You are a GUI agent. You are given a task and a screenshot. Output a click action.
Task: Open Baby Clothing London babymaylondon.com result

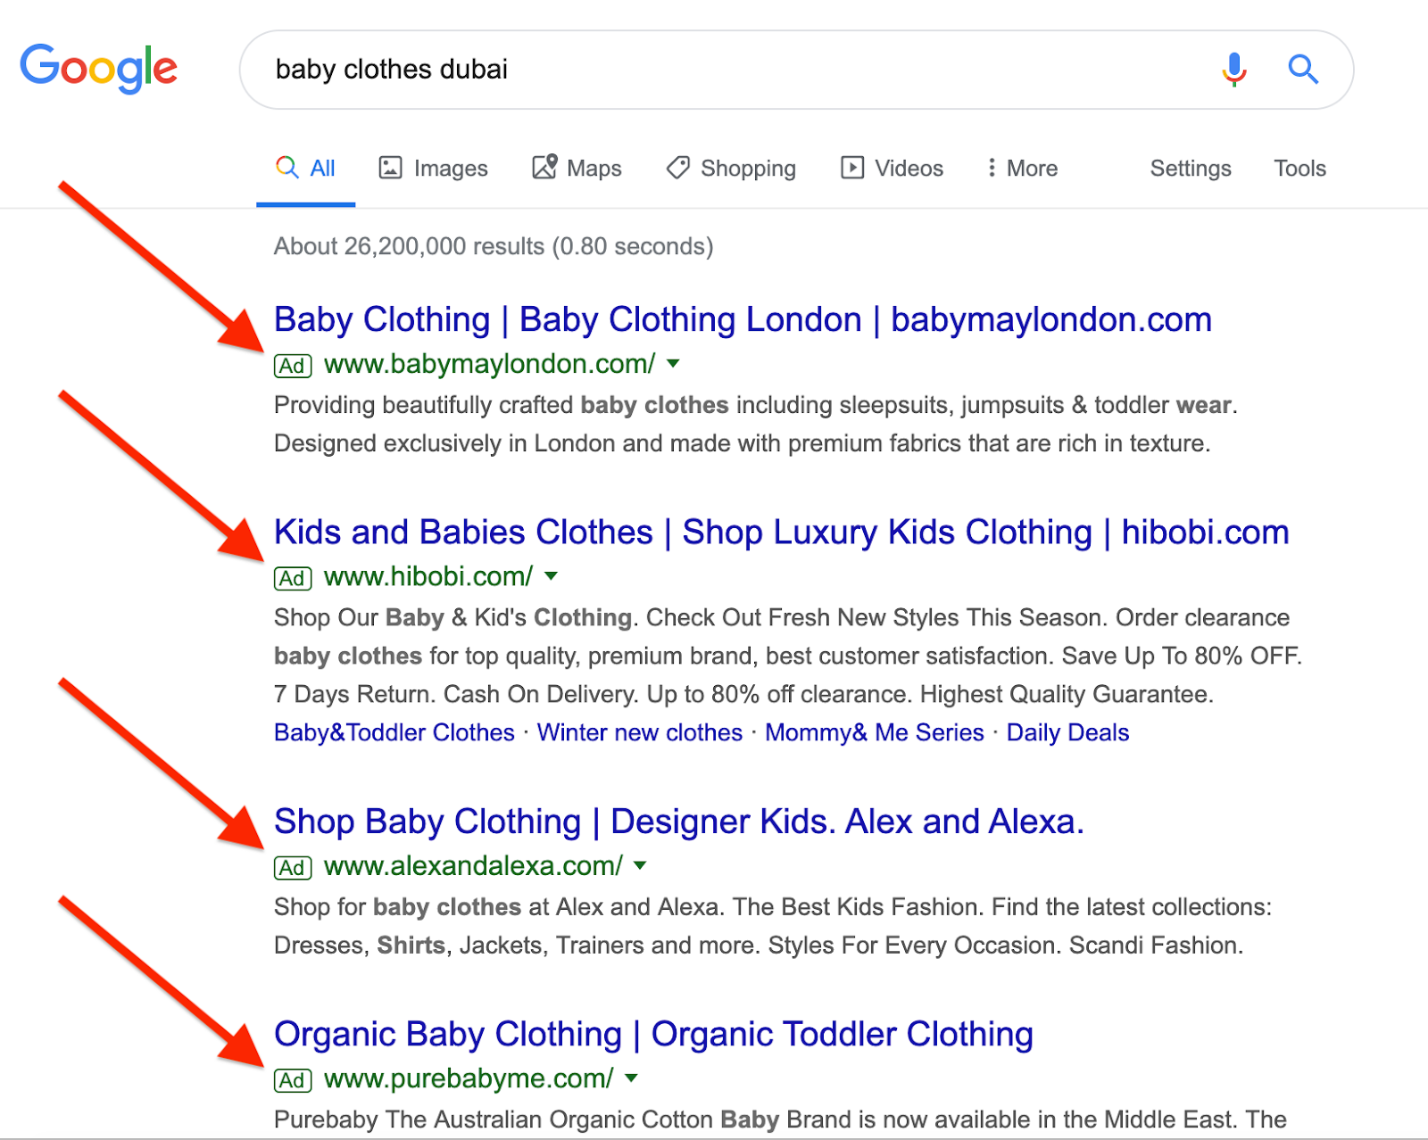click(x=743, y=319)
